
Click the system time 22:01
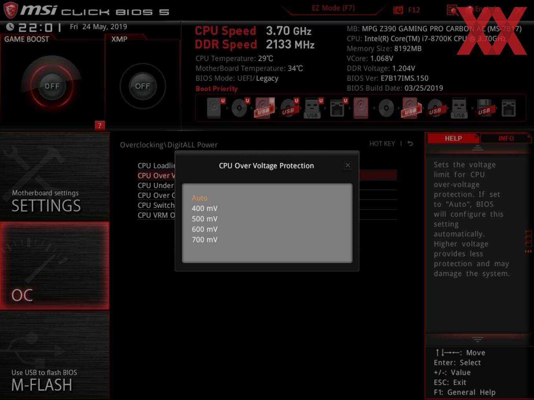coord(40,27)
